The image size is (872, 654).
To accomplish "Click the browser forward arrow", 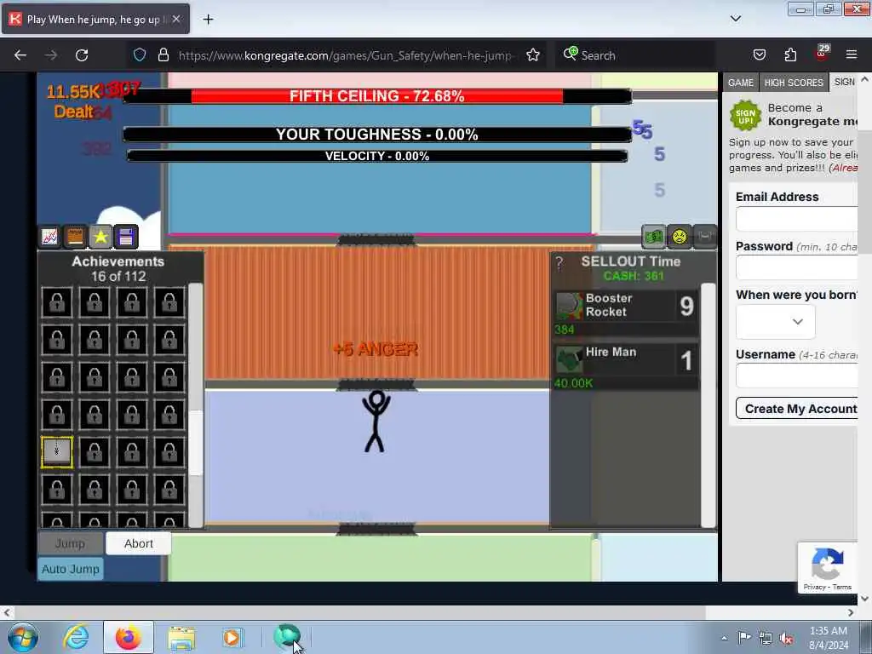I will [51, 55].
